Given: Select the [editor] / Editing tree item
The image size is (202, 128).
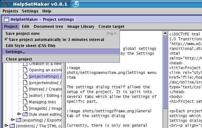Looking at the screenshot, I should [45, 96].
